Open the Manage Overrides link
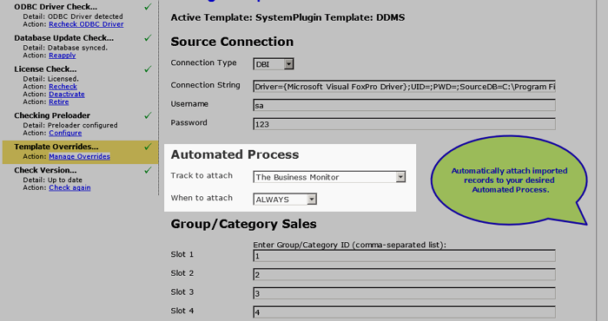 tap(80, 156)
